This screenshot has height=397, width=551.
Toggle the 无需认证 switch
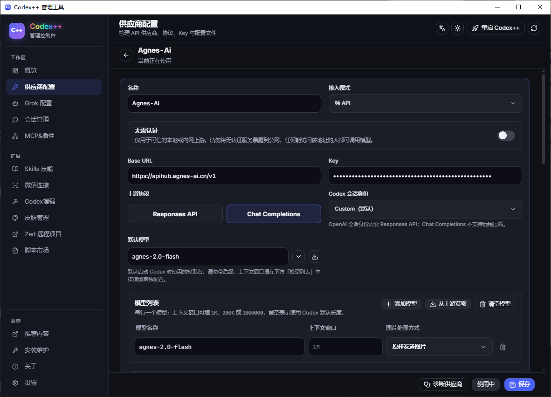pos(506,136)
